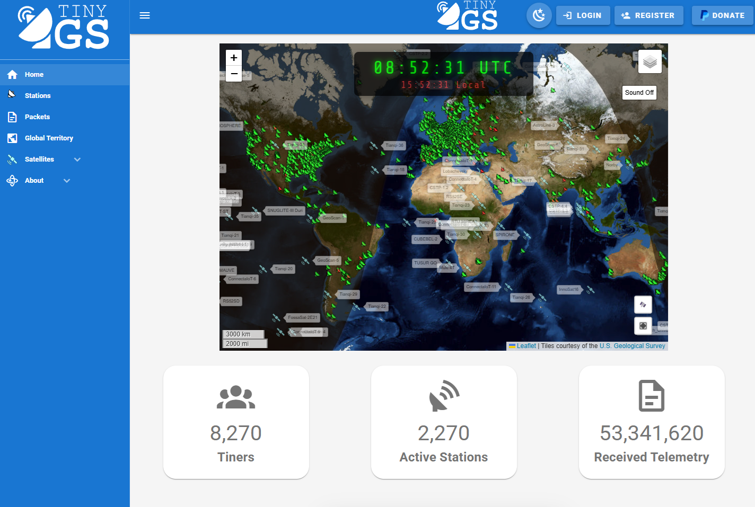
Task: Click the Home icon in the sidebar
Action: [12, 74]
